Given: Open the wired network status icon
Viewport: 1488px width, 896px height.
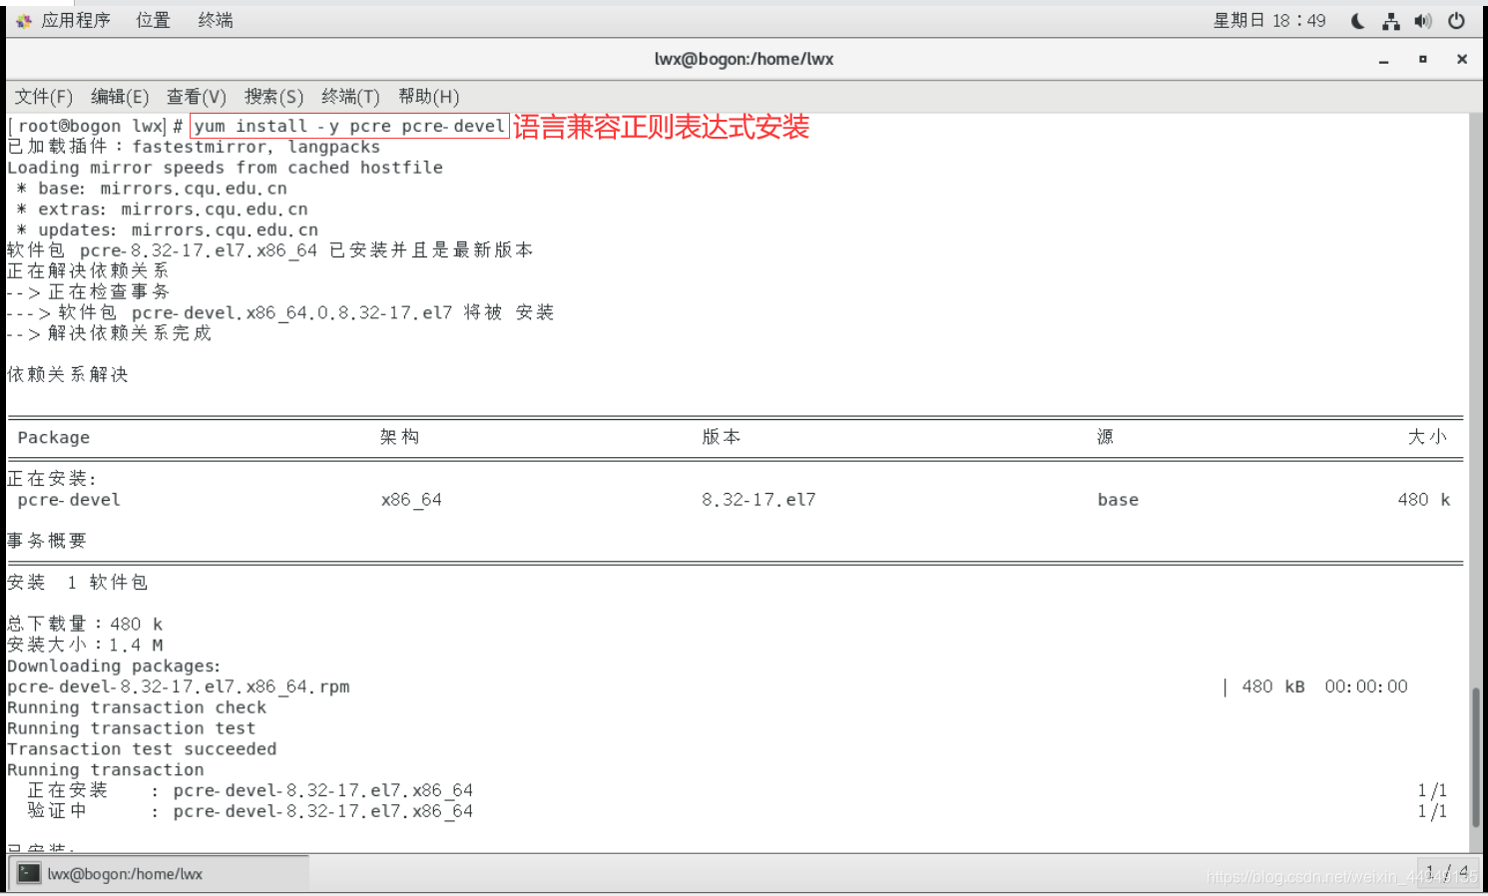Looking at the screenshot, I should [x=1391, y=20].
